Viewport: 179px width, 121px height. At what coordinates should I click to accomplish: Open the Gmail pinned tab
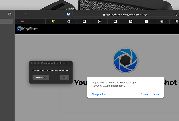[22, 21]
